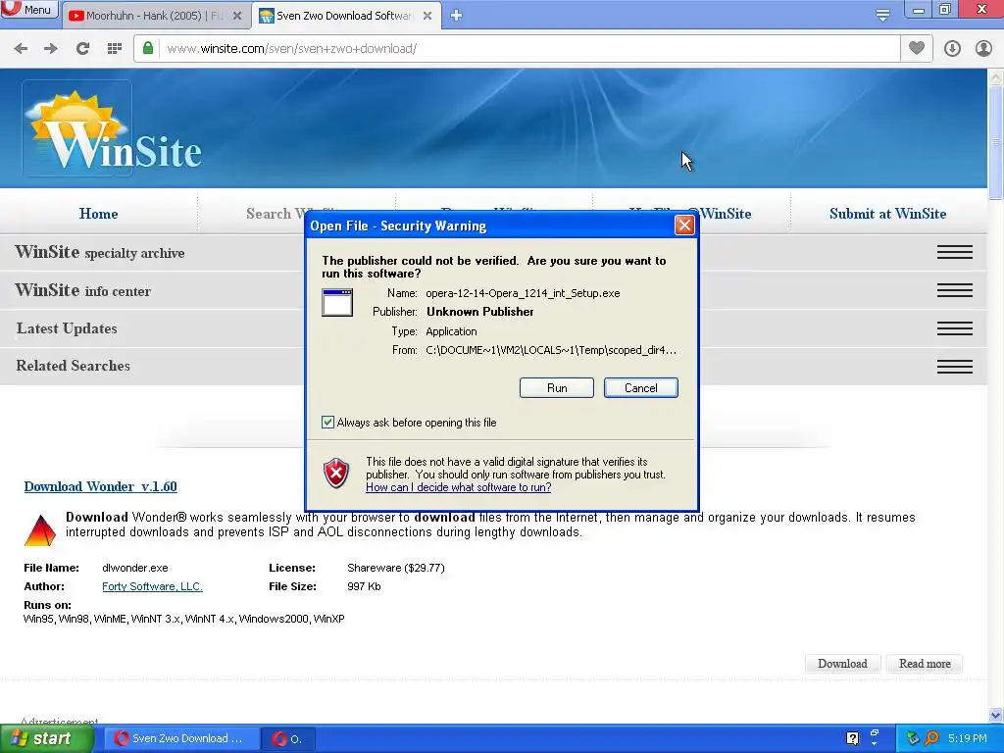
Task: Open the Submit at WinSite menu item
Action: [887, 214]
